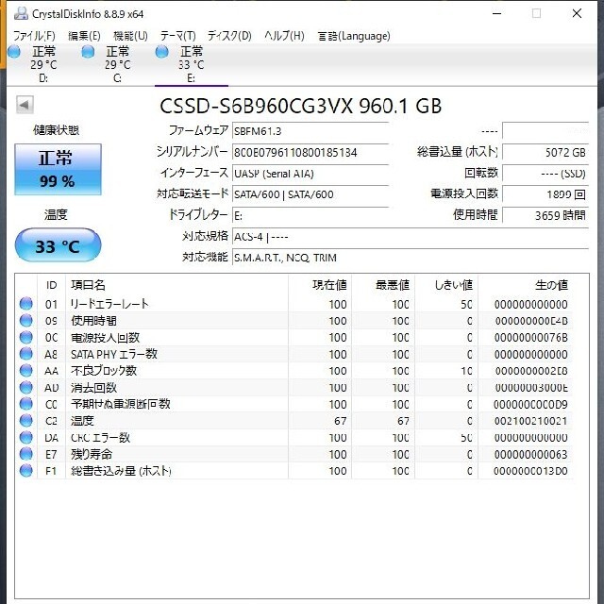604x604 pixels.
Task: Click the disk title CSSD-S6B960CG3VX 960.1 GB
Action: point(301,106)
